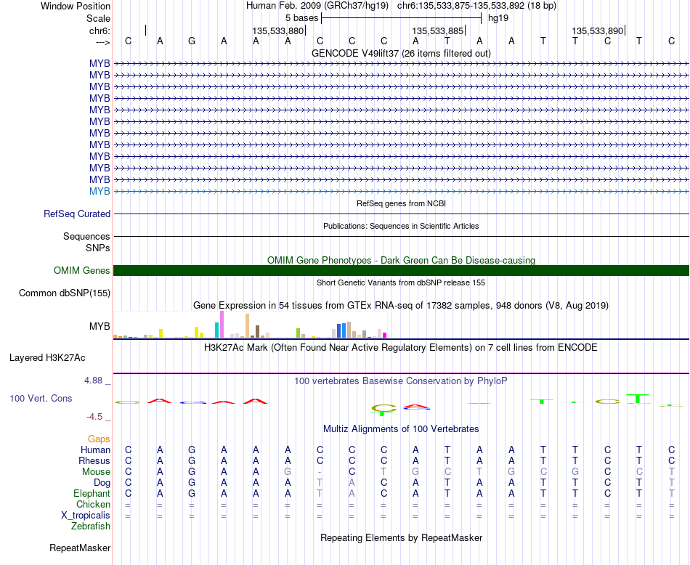Screen dimensions: 690x565
Task: Click the Common dbSNP(155) track label
Action: [x=65, y=293]
